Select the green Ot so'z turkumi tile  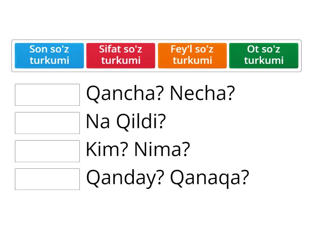point(264,55)
